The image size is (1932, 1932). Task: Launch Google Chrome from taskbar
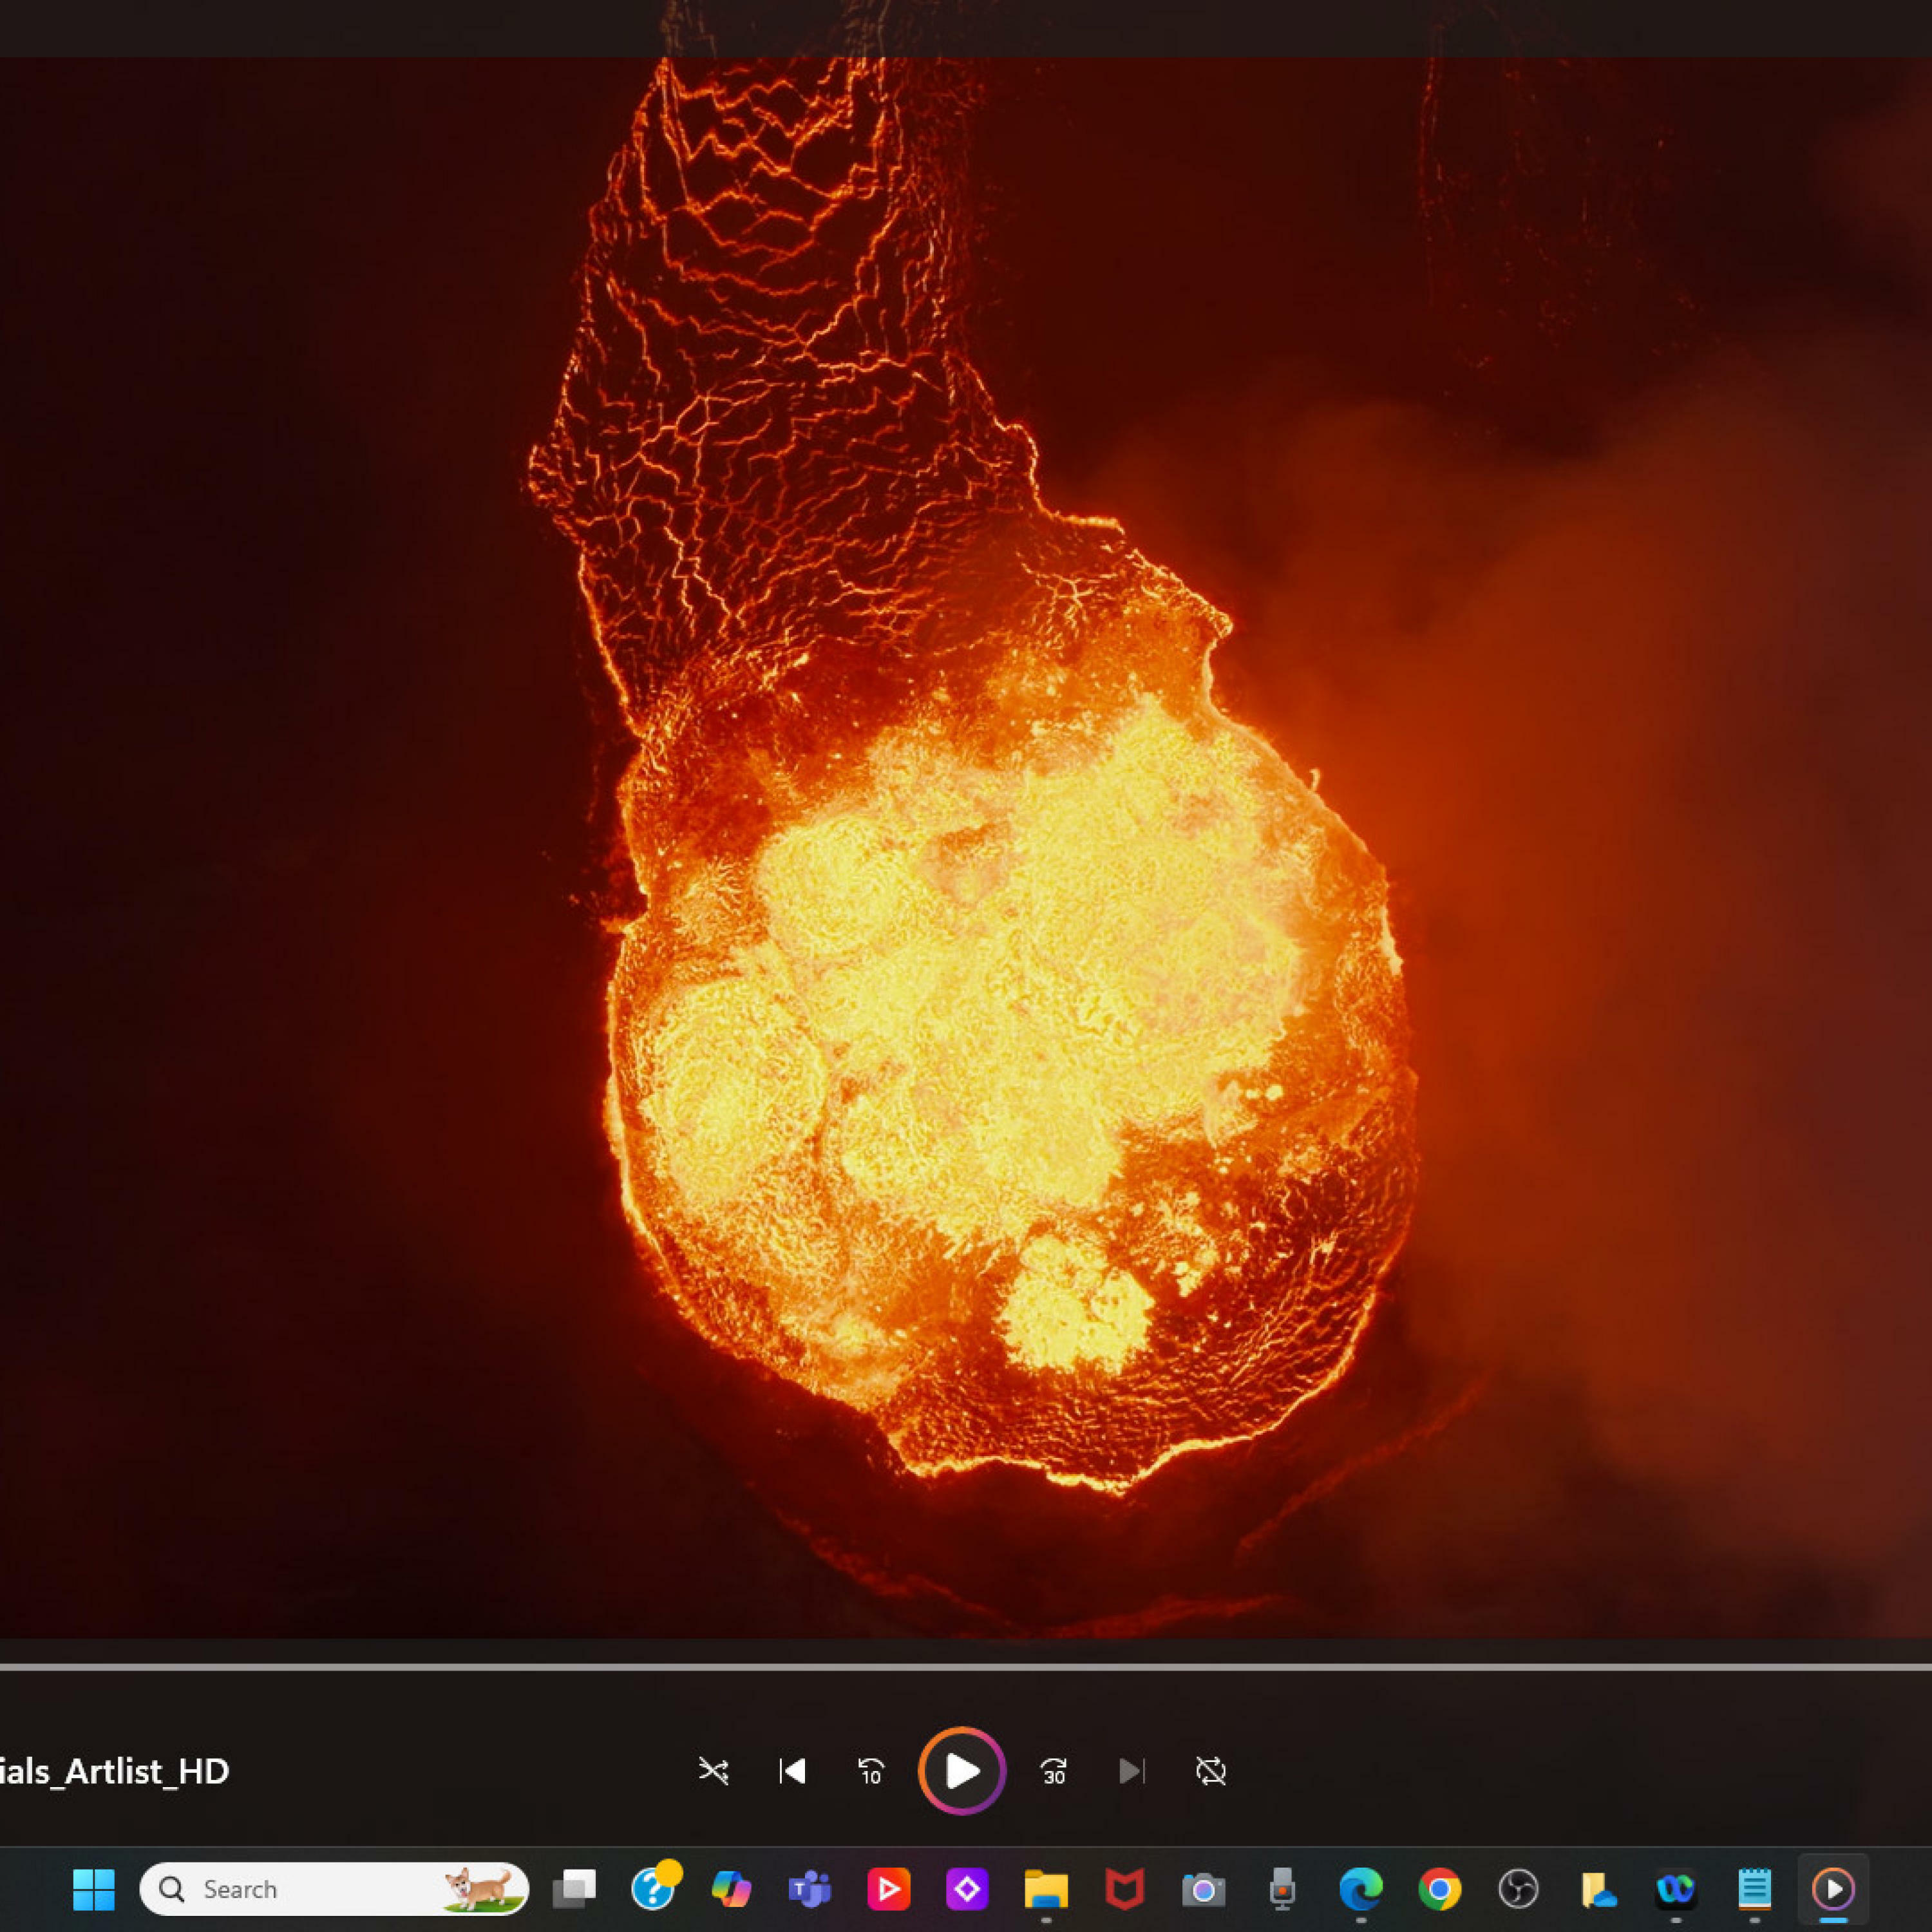[x=1439, y=1889]
